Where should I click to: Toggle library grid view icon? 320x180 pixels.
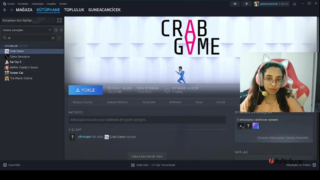click(x=59, y=20)
